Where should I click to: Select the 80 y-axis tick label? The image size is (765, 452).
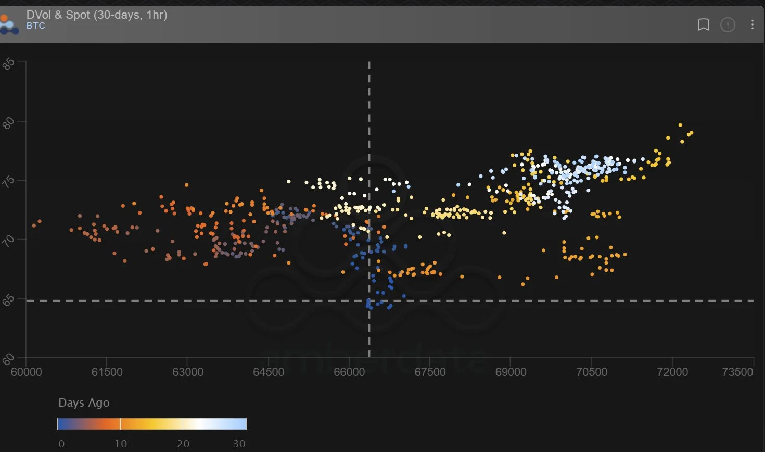[x=9, y=124]
